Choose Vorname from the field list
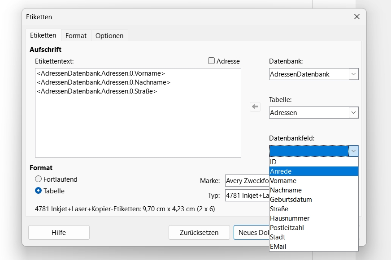Screen dimensions: 391x260 pos(314,181)
